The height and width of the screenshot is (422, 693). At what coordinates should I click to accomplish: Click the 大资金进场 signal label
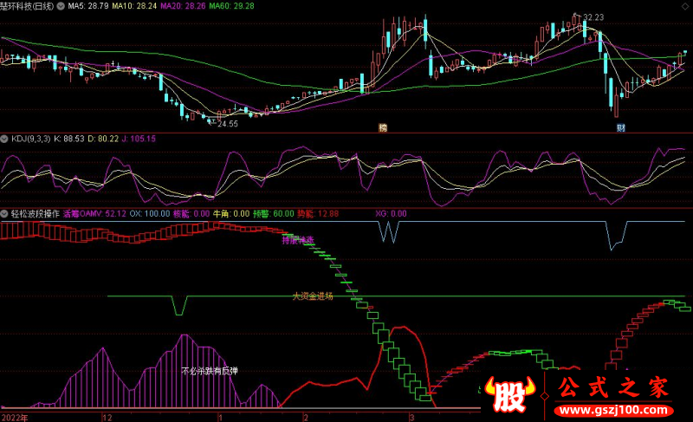(x=313, y=296)
